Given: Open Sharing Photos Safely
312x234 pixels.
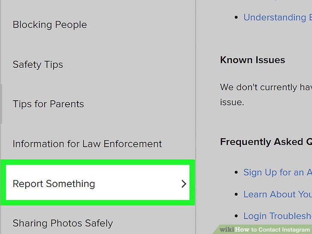Looking at the screenshot, I should click(x=63, y=223).
